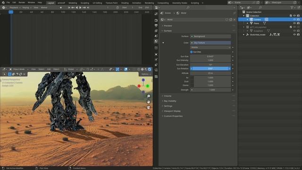
Task: Open the Scene properties tab icon
Action: point(156,36)
